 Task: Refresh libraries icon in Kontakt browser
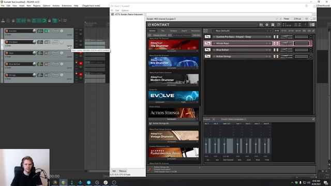click(149, 35)
